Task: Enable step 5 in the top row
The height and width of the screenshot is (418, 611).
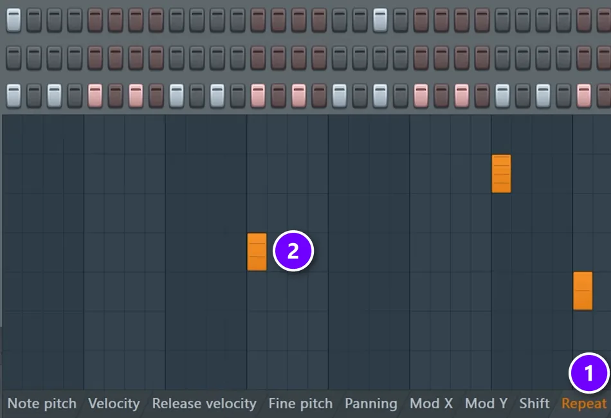Action: pos(95,21)
